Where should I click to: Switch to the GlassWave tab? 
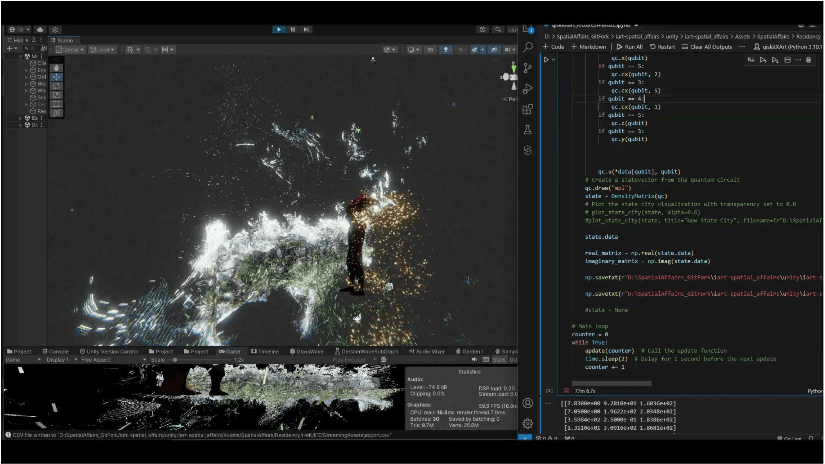pos(307,352)
